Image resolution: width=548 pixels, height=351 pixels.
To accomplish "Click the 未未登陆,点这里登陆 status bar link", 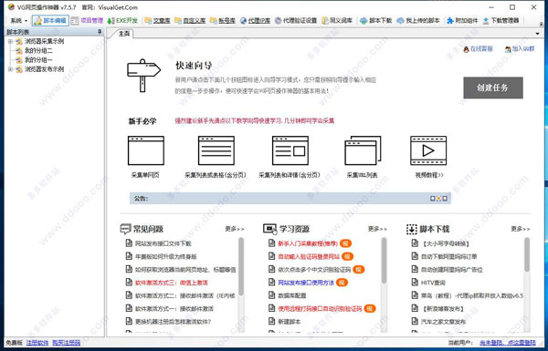I will click(x=508, y=343).
